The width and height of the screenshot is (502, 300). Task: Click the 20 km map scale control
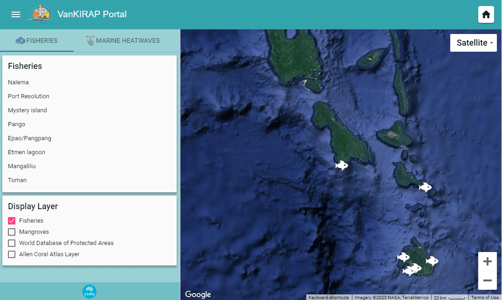click(449, 297)
